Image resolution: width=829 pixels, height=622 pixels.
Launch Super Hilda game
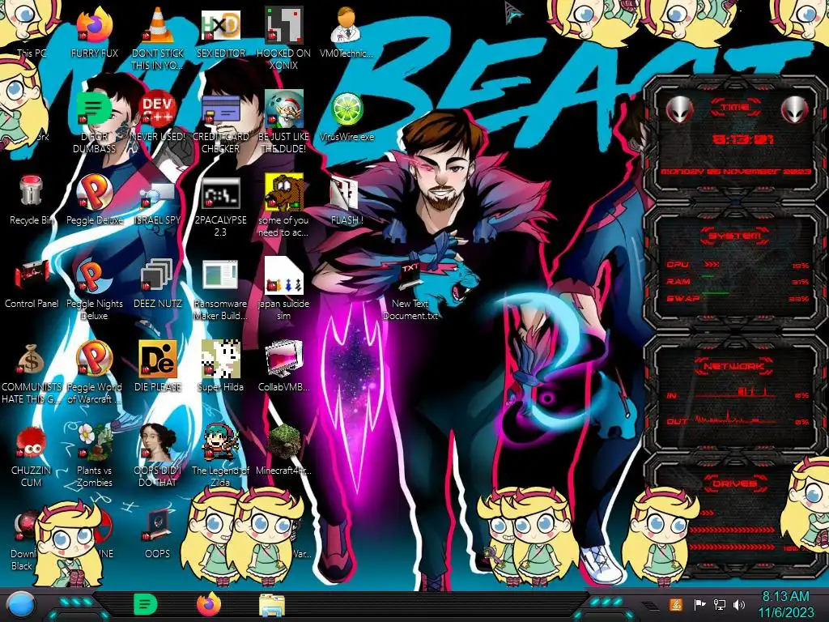coord(221,366)
